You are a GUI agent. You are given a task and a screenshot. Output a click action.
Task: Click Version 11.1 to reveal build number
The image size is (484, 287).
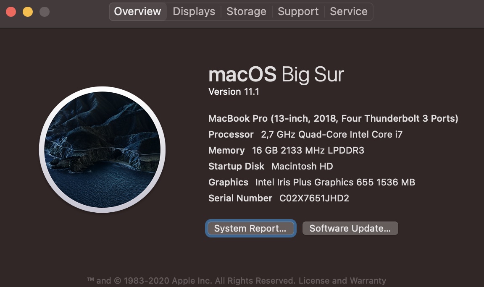click(234, 92)
